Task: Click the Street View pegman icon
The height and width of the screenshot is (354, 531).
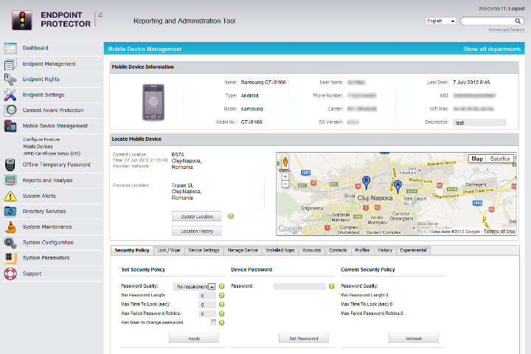Action: click(285, 162)
